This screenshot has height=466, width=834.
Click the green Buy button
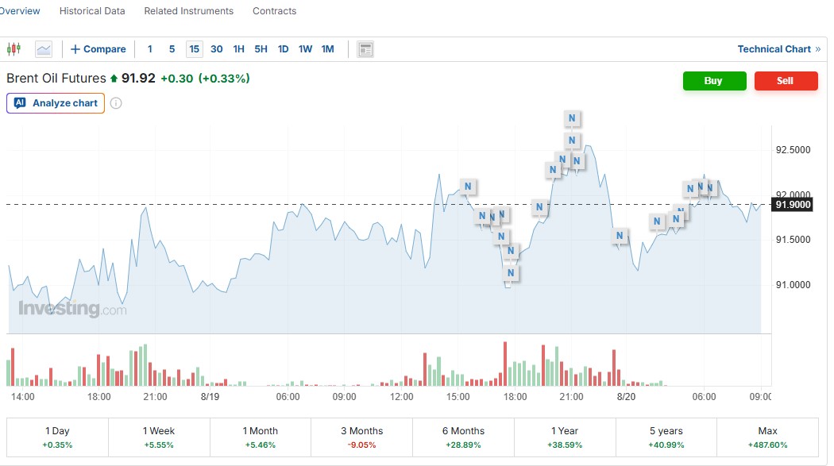point(714,81)
